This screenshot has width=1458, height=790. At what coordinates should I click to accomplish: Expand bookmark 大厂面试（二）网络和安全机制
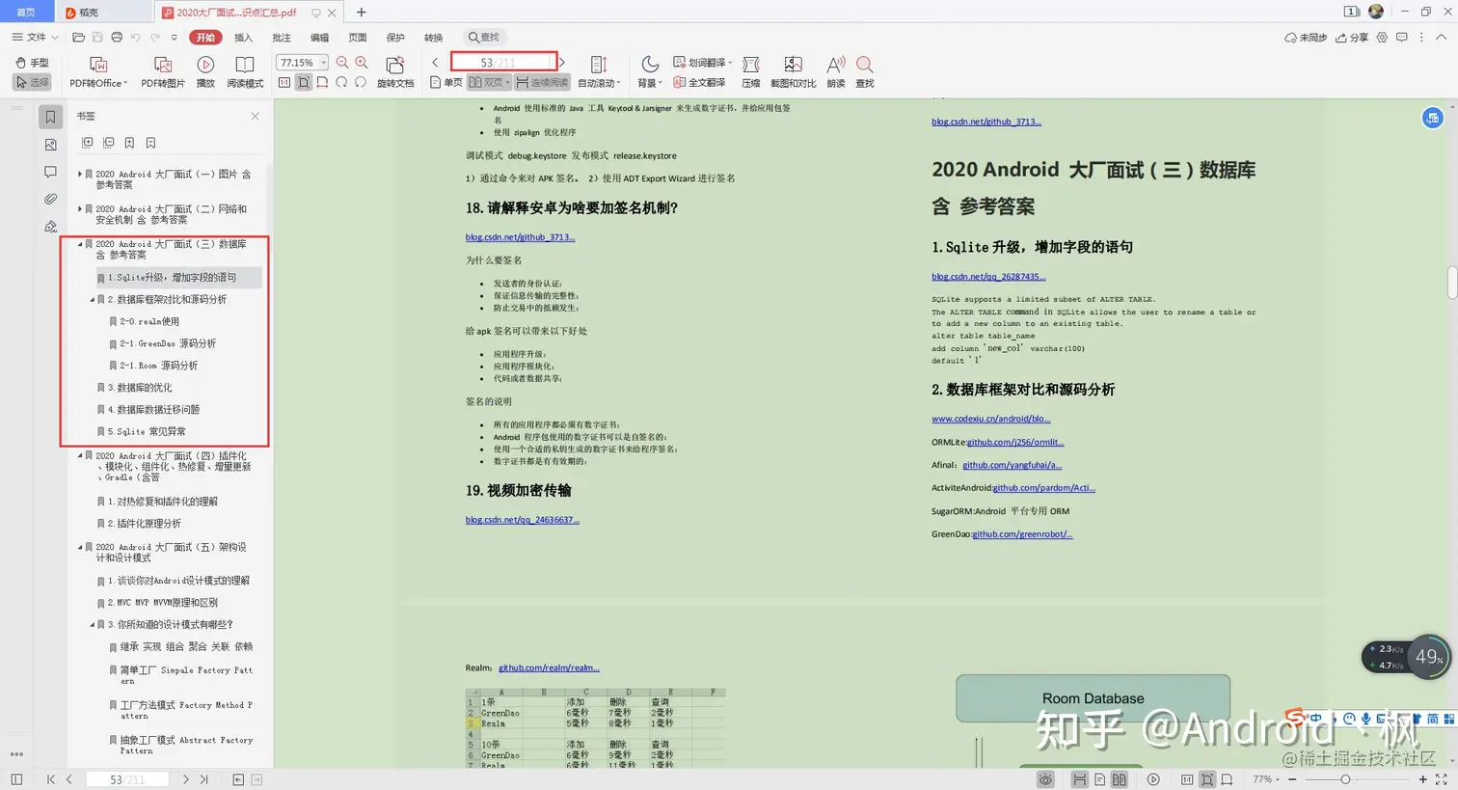coord(80,209)
